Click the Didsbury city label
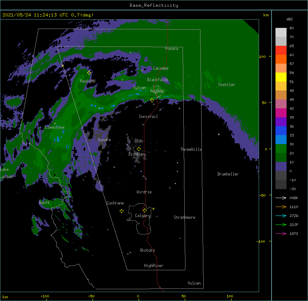This screenshot has height=301, width=308. pyautogui.click(x=137, y=154)
